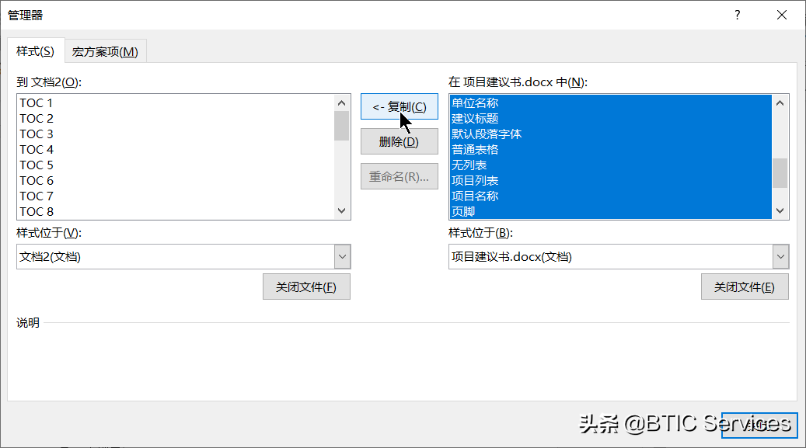Select TOC 6 in the left list
Screen dimensions: 806x448
tap(176, 180)
